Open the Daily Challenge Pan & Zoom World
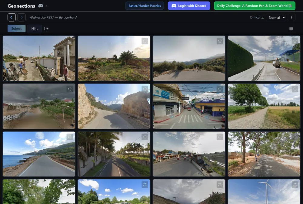303x204 pixels. (x=255, y=6)
